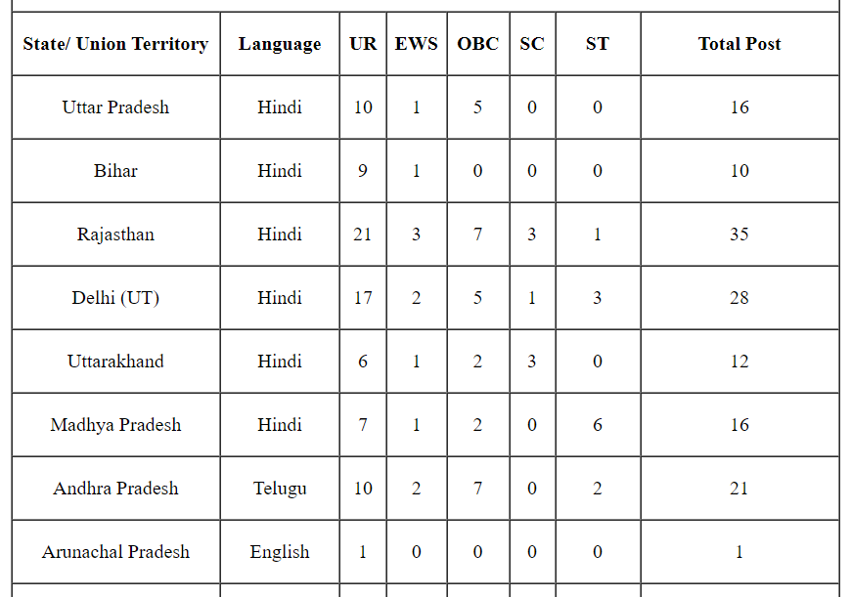Select the Arunachal Pradesh cell
The image size is (851, 597).
pyautogui.click(x=115, y=551)
